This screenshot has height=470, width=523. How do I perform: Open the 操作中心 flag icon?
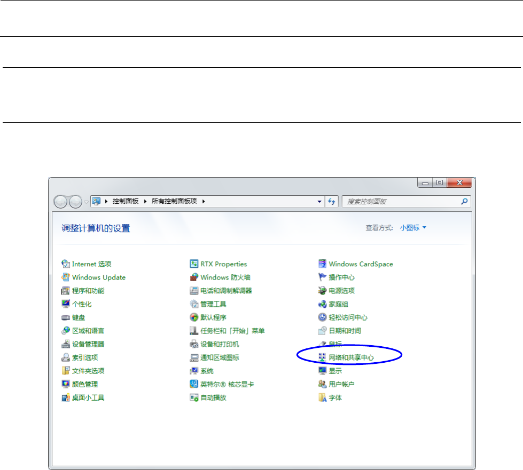(322, 277)
